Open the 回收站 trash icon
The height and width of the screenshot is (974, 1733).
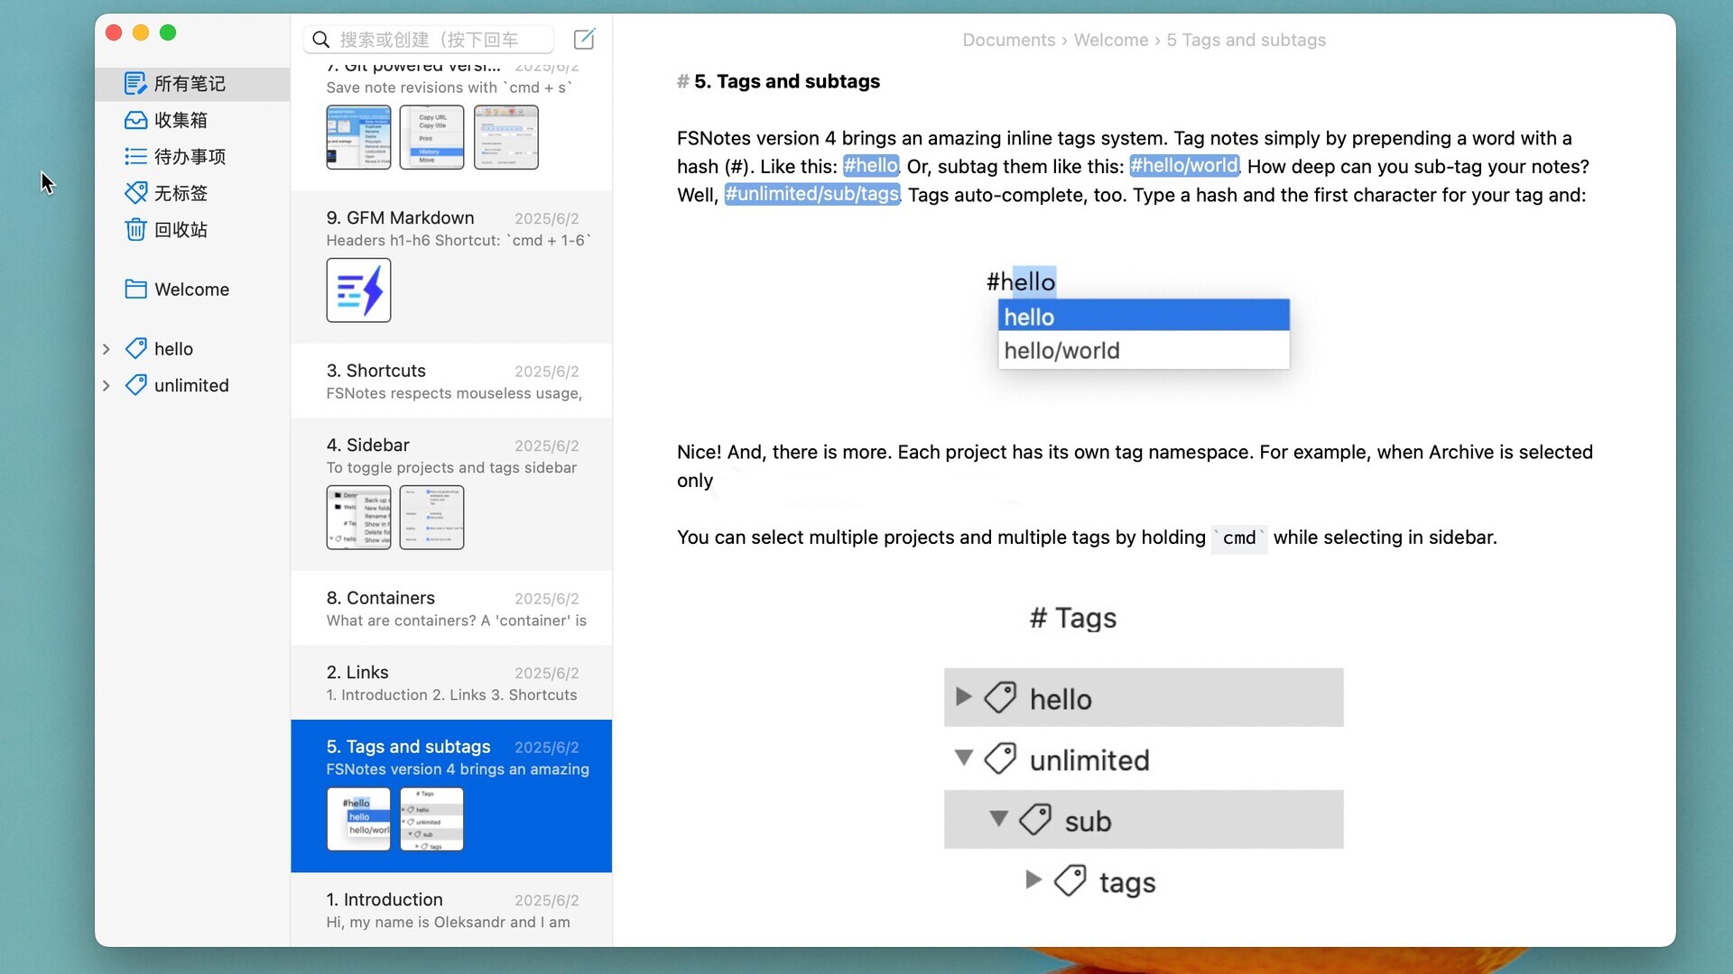point(135,229)
